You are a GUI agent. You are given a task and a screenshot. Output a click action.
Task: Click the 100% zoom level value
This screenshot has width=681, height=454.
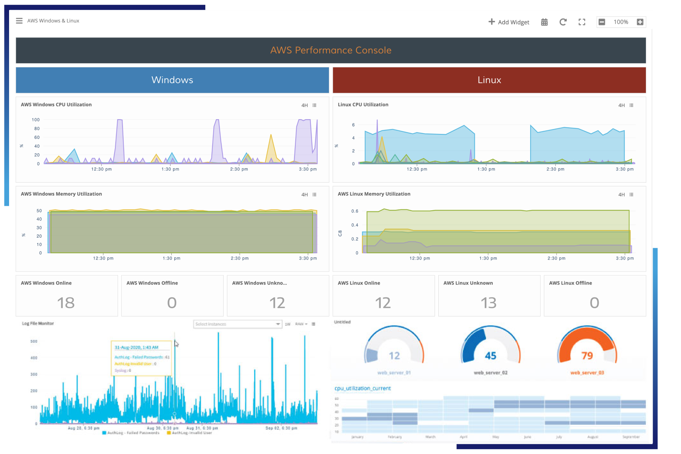(x=621, y=22)
